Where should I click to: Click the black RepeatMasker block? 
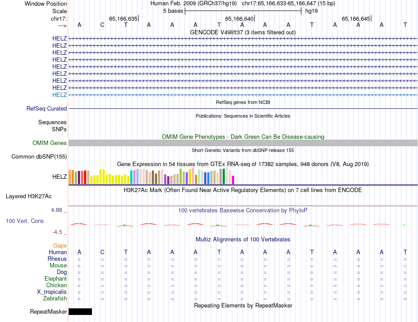[x=80, y=311]
